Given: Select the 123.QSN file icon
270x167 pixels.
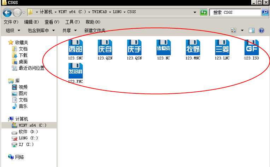Looking at the screenshot, I should 134,47.
